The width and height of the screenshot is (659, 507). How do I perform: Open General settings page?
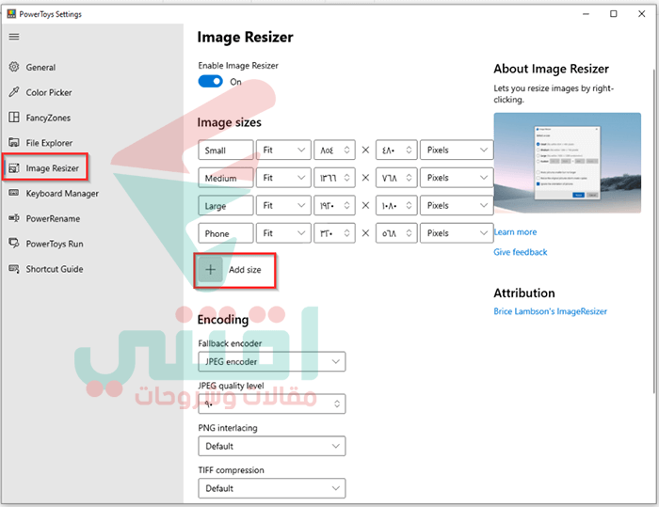point(40,67)
